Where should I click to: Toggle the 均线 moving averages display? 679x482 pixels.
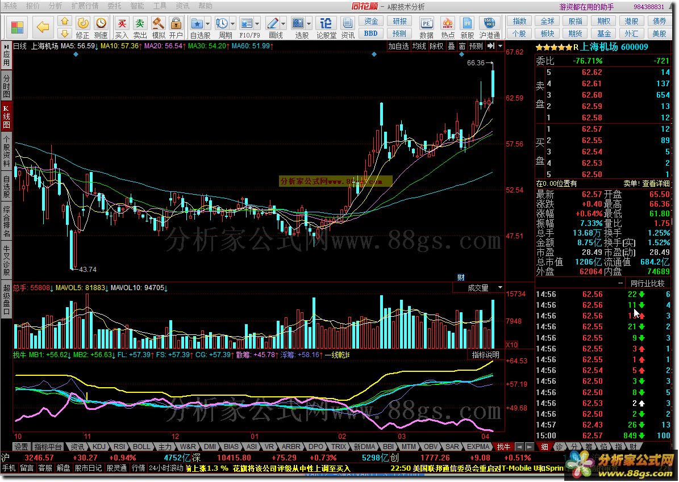pos(419,46)
